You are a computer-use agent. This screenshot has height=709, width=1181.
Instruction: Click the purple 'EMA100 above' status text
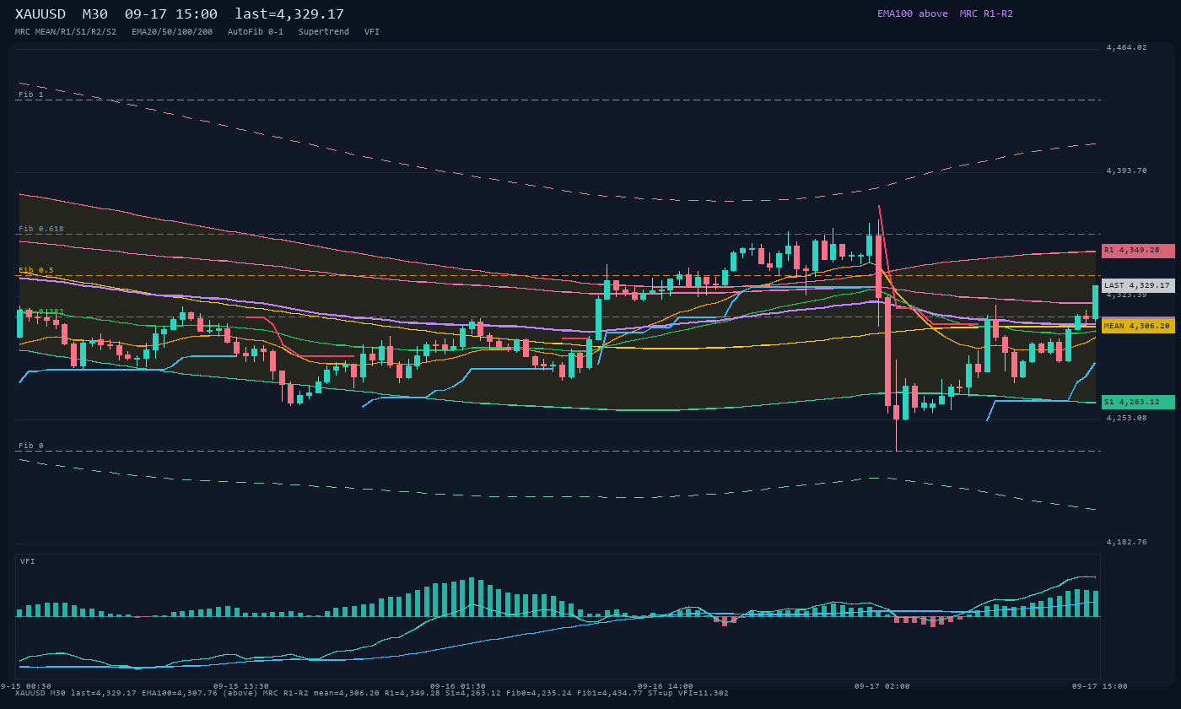[913, 14]
